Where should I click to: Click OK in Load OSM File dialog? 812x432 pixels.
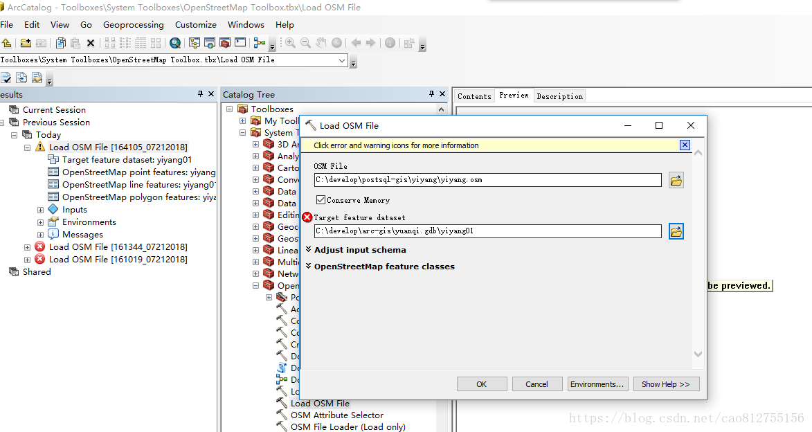coord(482,384)
